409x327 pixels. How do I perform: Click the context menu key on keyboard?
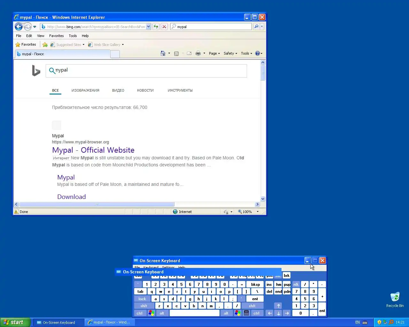tap(246, 313)
